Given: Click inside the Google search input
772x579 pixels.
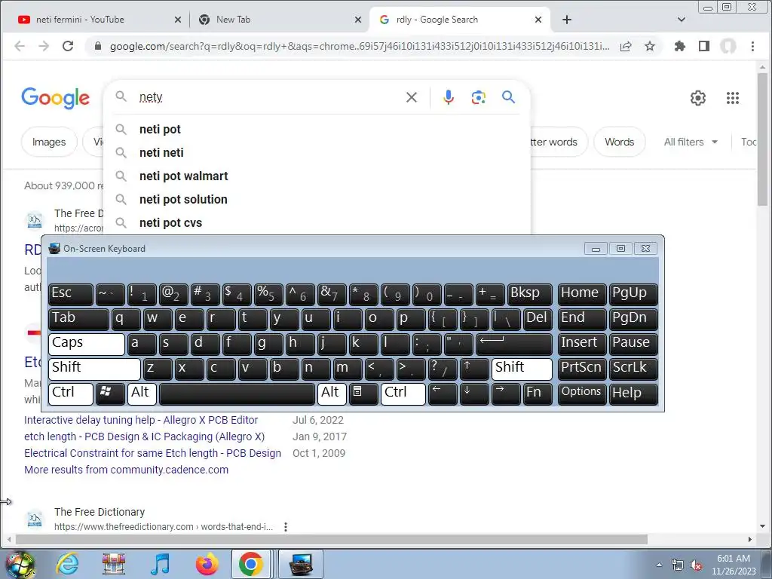Looking at the screenshot, I should [268, 97].
